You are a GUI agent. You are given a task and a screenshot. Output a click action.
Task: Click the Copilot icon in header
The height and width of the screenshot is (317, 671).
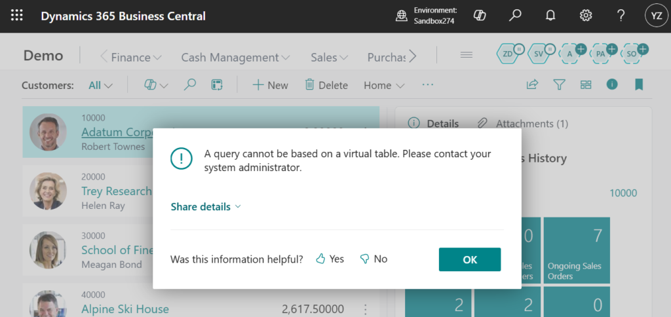pyautogui.click(x=480, y=16)
